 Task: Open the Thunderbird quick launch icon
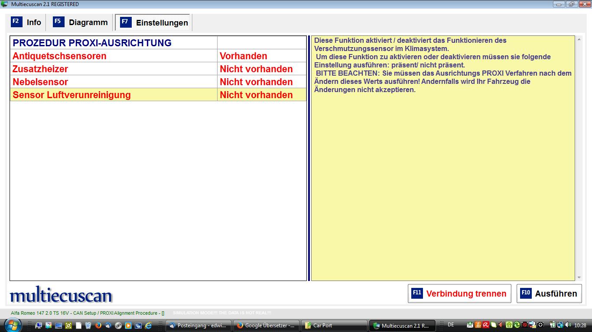(108, 326)
